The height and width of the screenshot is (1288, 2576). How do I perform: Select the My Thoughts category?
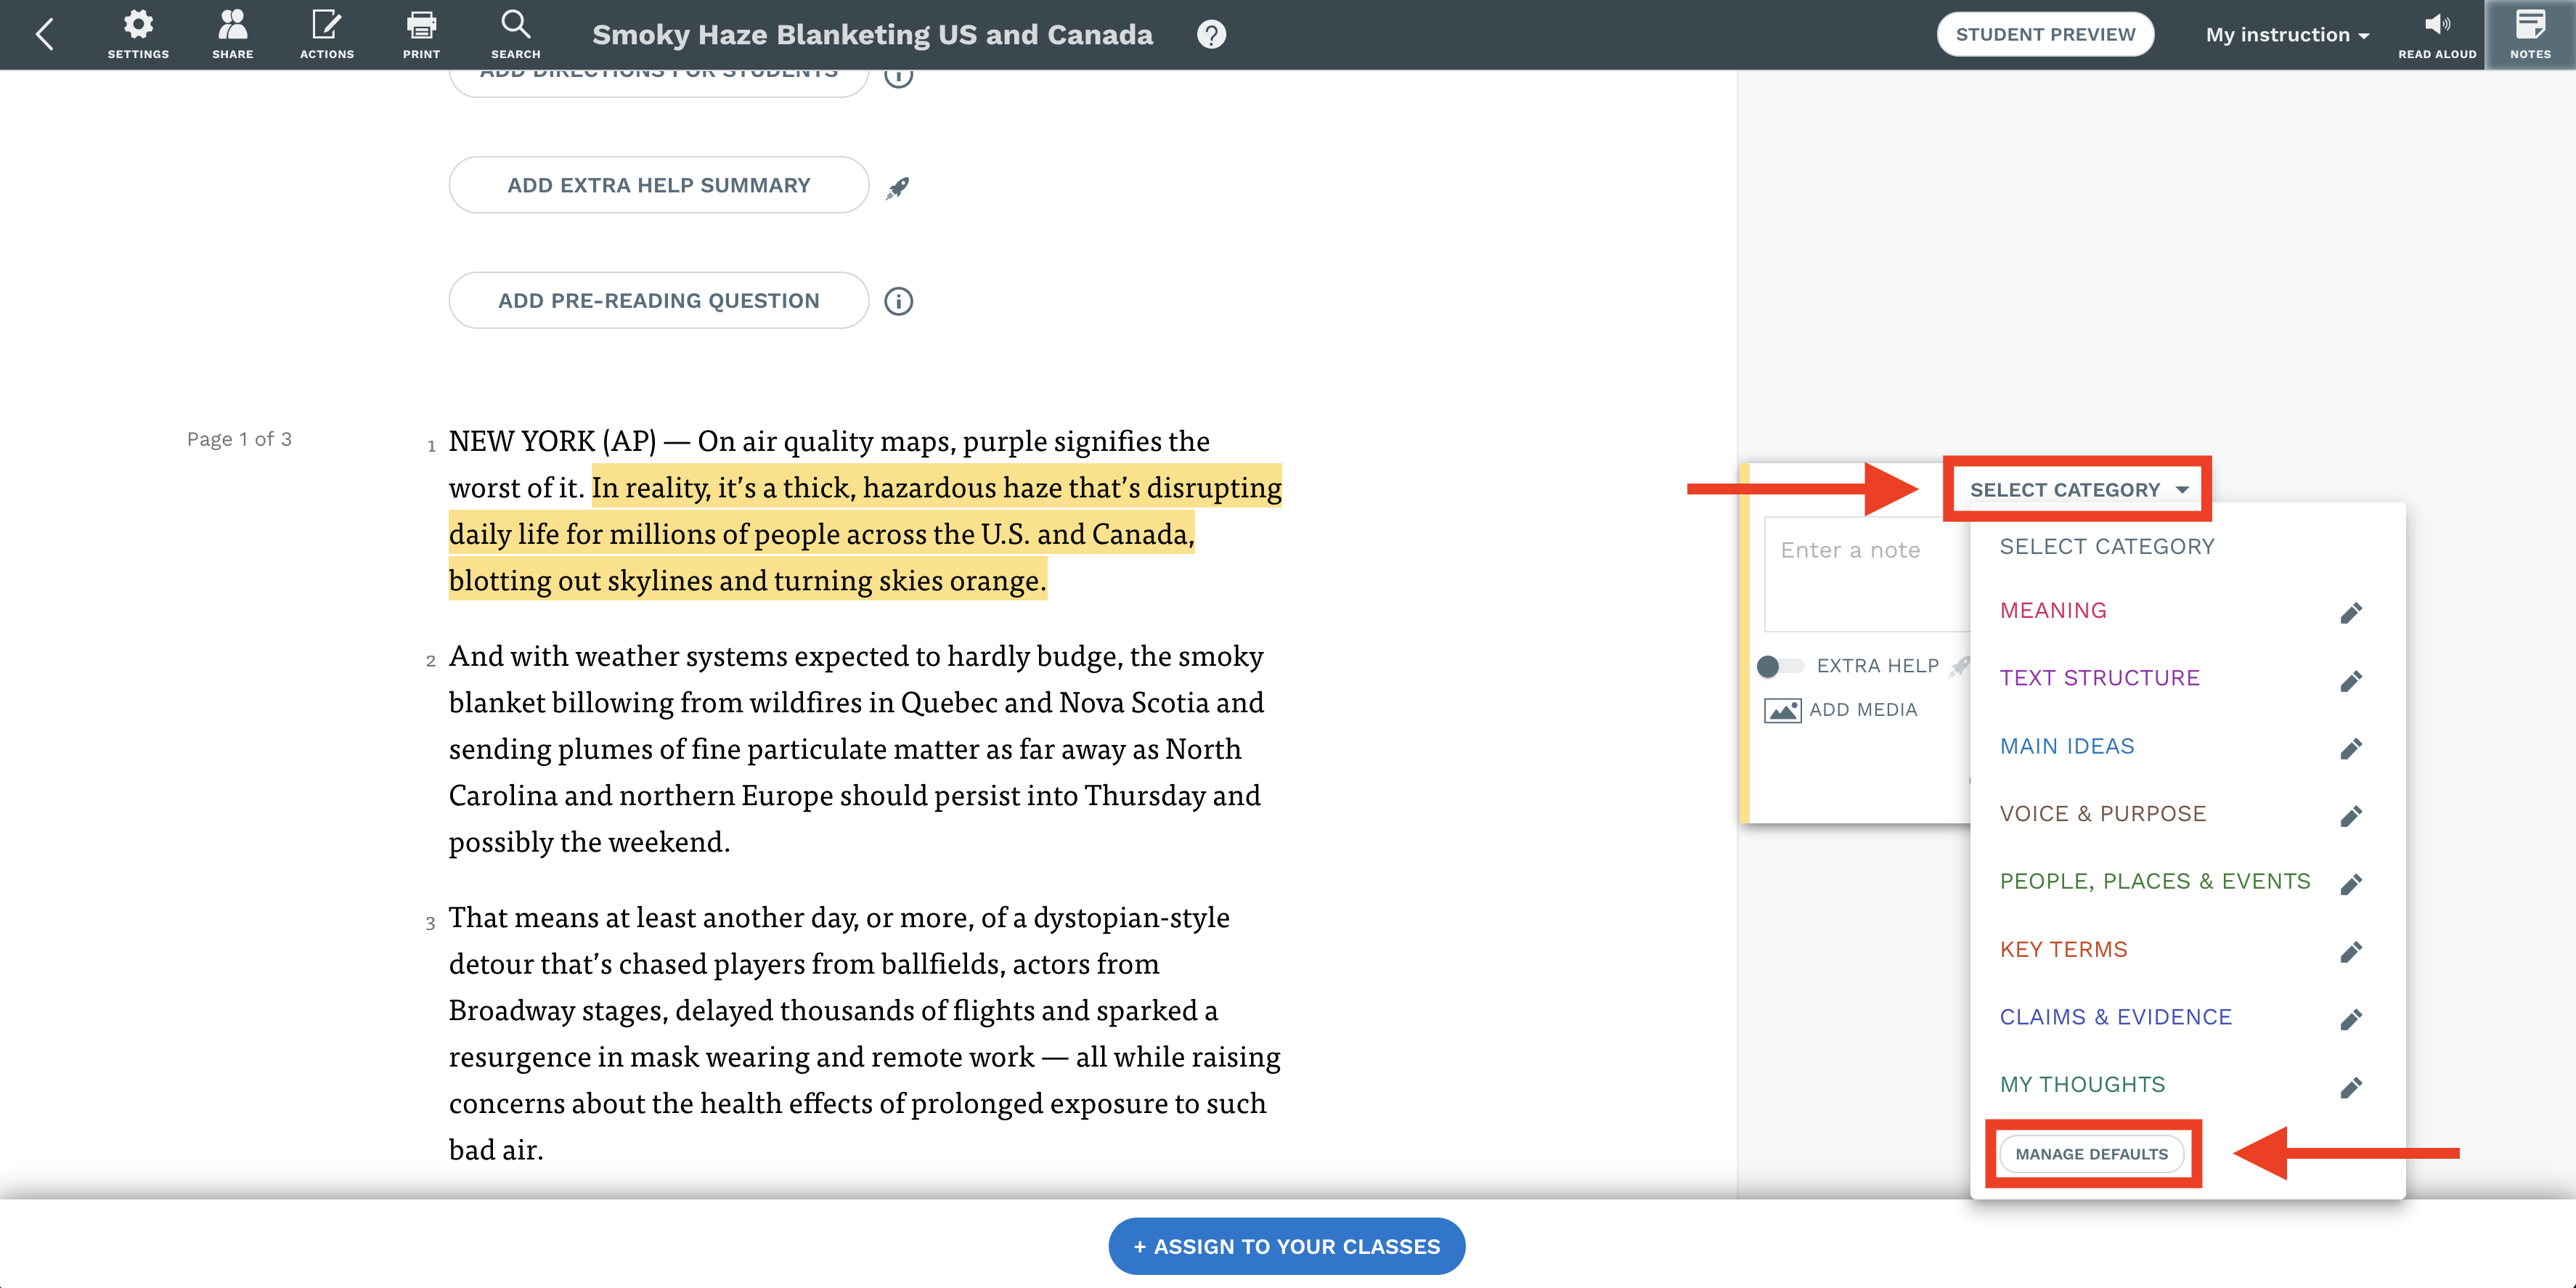[2082, 1085]
